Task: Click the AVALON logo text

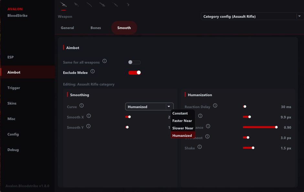Action: pos(15,9)
